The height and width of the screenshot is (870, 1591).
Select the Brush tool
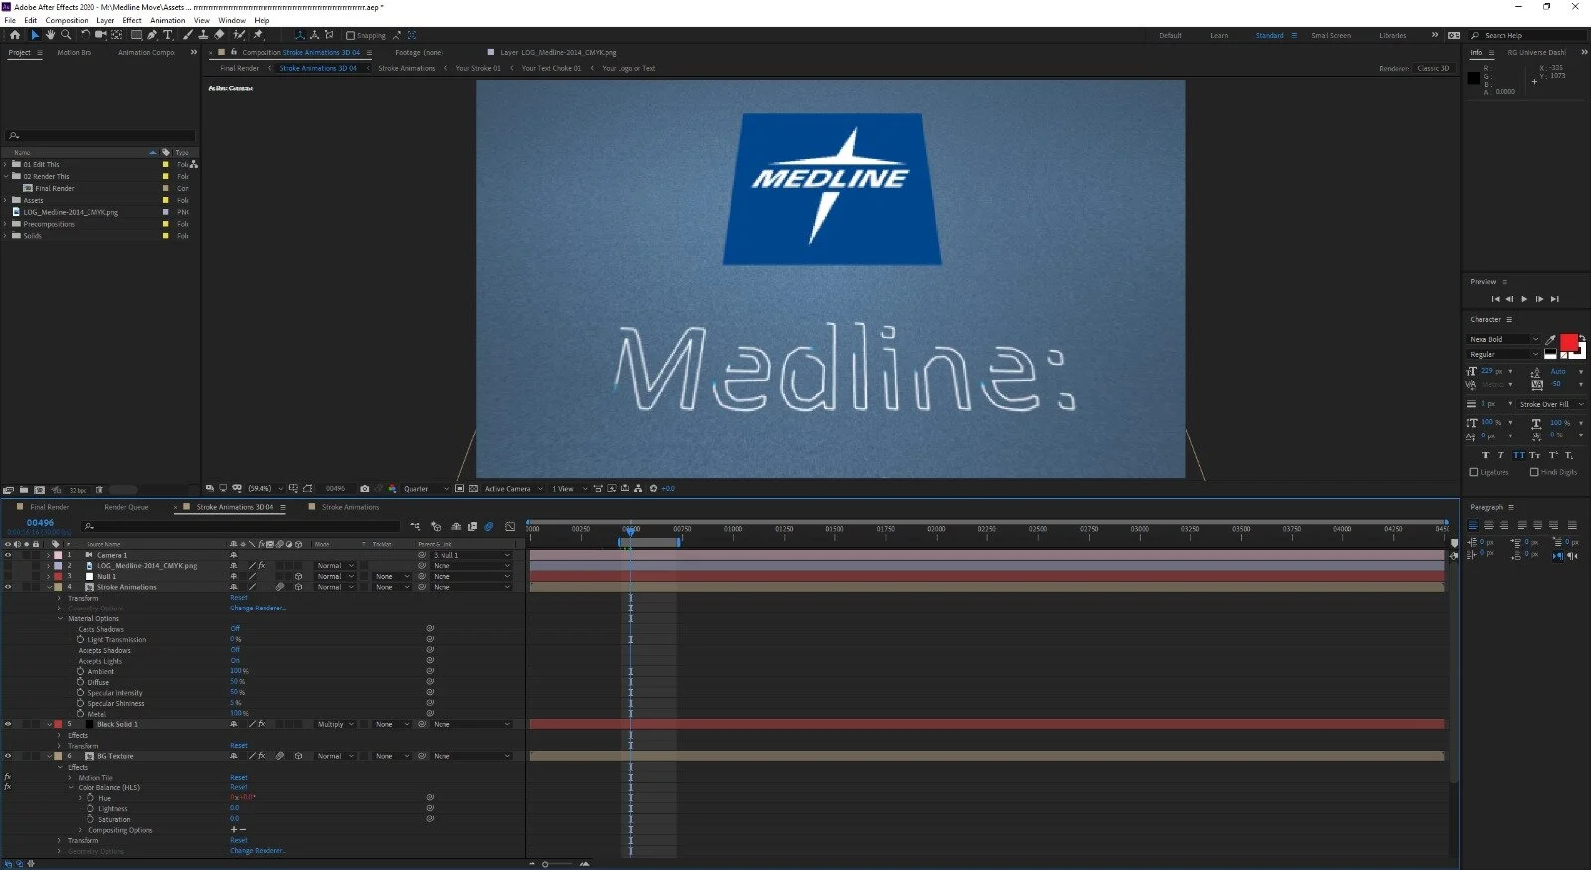[x=188, y=35]
